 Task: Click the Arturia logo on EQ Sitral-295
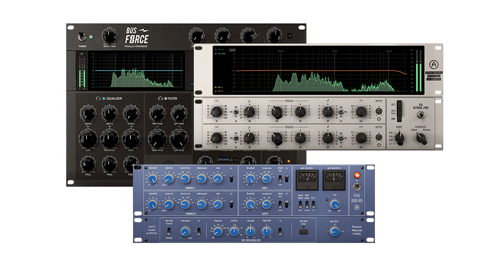point(434,64)
